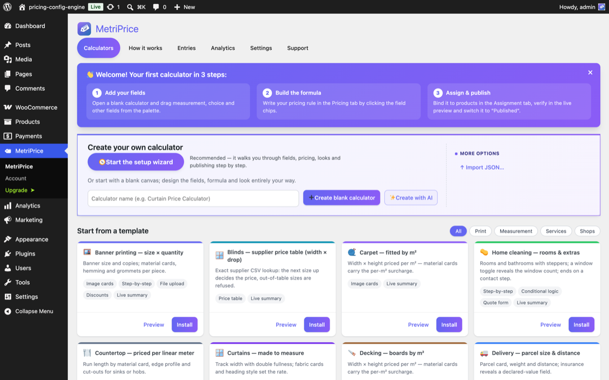
Task: Open the Entries tab
Action: (186, 48)
